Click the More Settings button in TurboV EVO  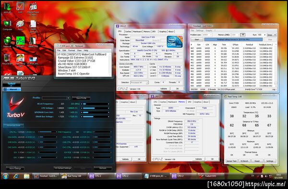click(15, 168)
